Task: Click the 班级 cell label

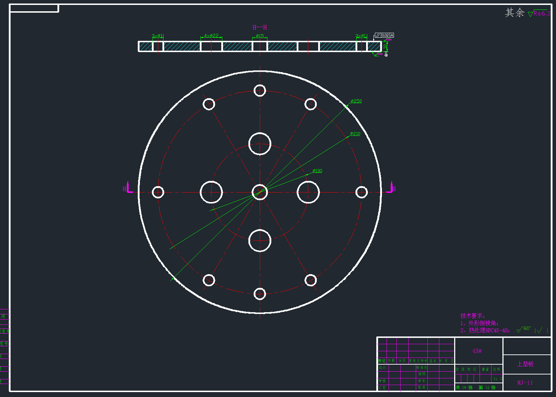Action: pos(422,374)
